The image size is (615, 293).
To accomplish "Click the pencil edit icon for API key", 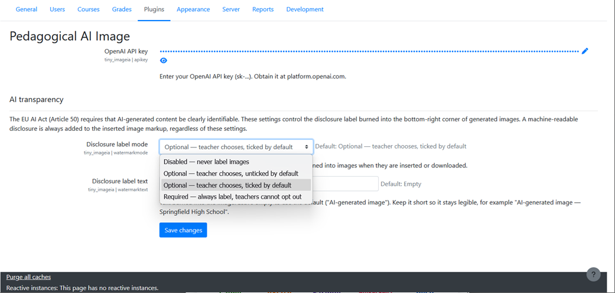I will pyautogui.click(x=585, y=51).
